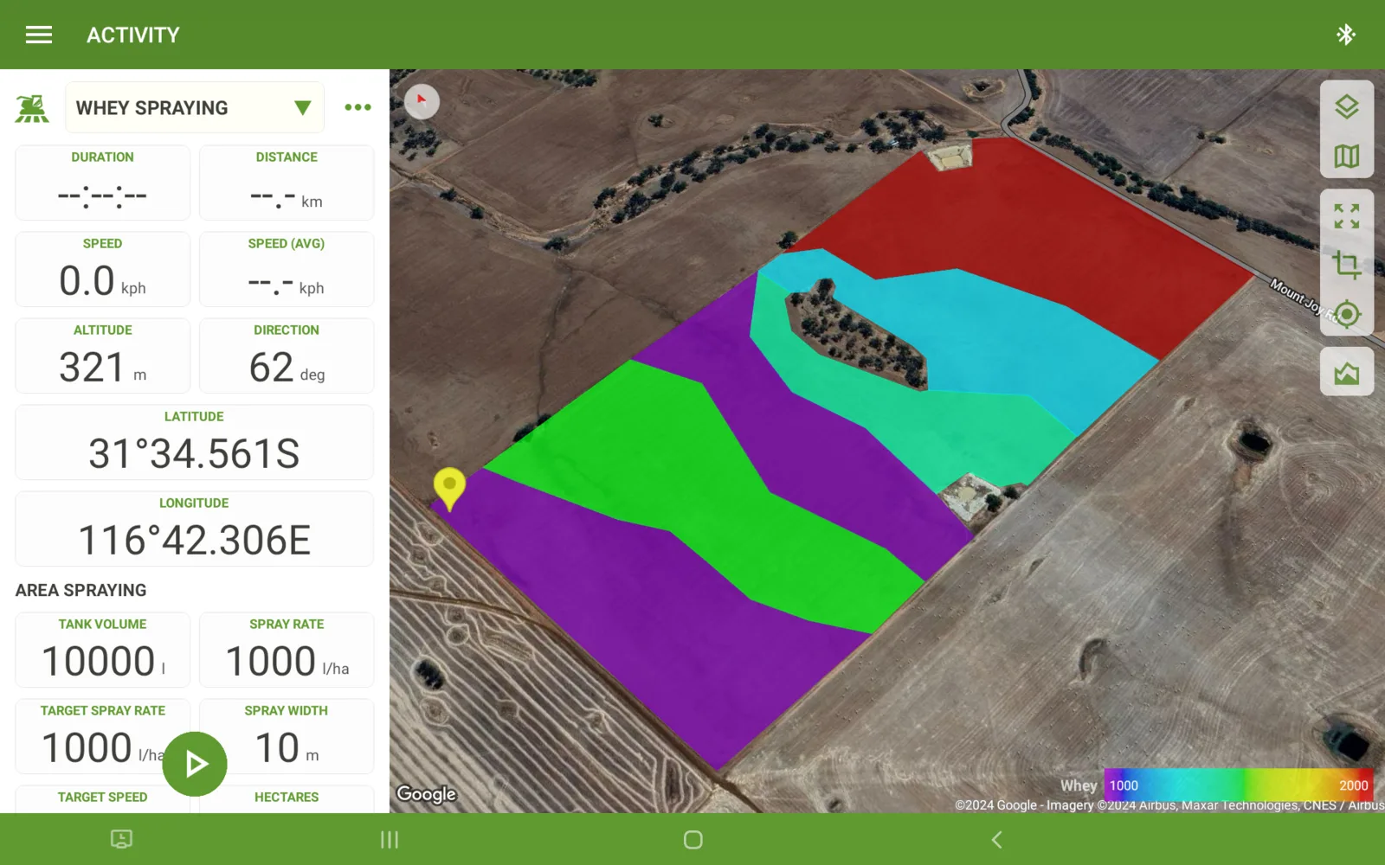Click the ACTIVITY page title
Viewport: 1385px width, 865px height.
click(133, 35)
